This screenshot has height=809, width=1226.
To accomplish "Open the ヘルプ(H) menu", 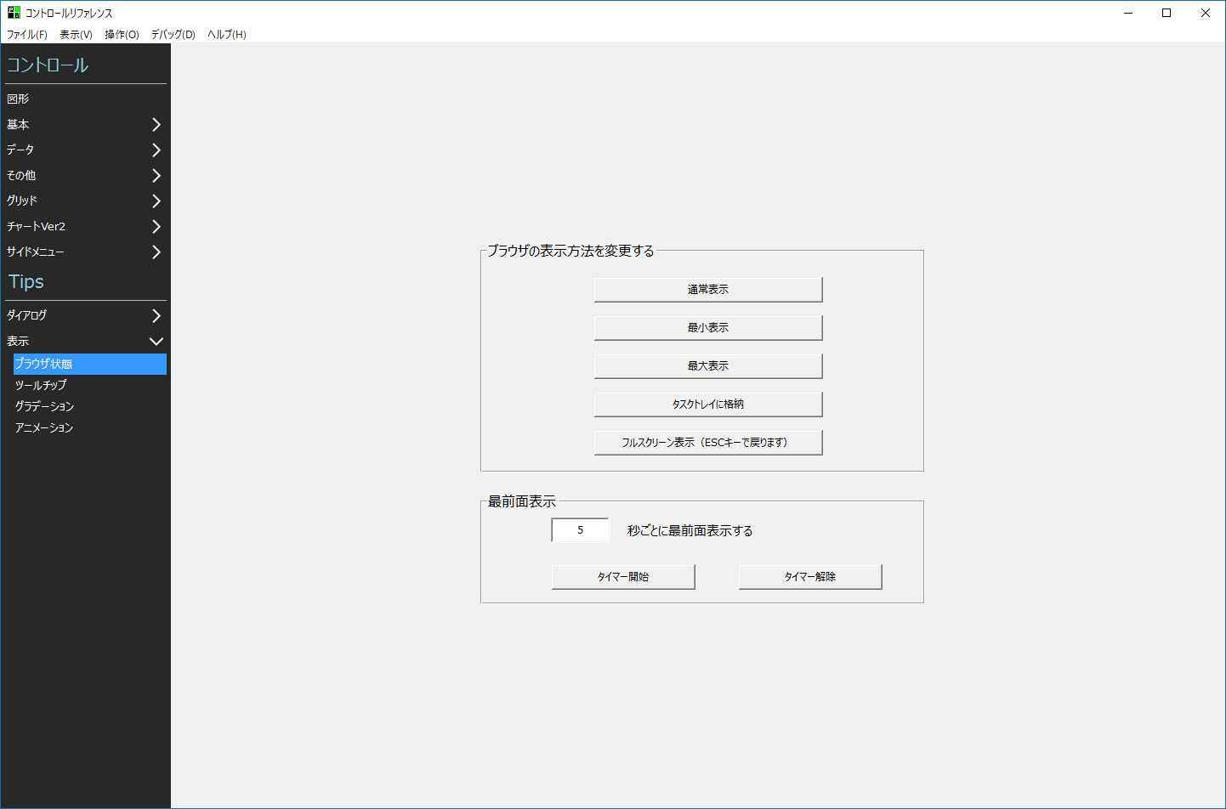I will point(227,35).
